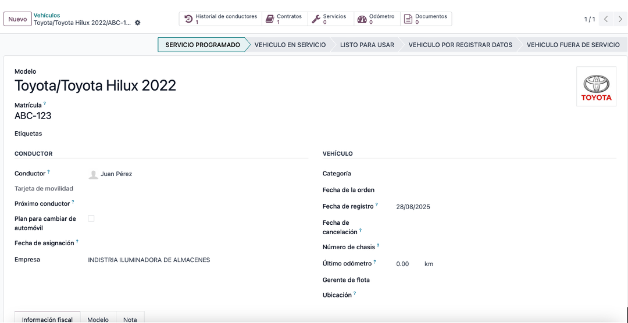Click the Fecha de la orden label
Image resolution: width=628 pixels, height=323 pixels.
pos(348,190)
